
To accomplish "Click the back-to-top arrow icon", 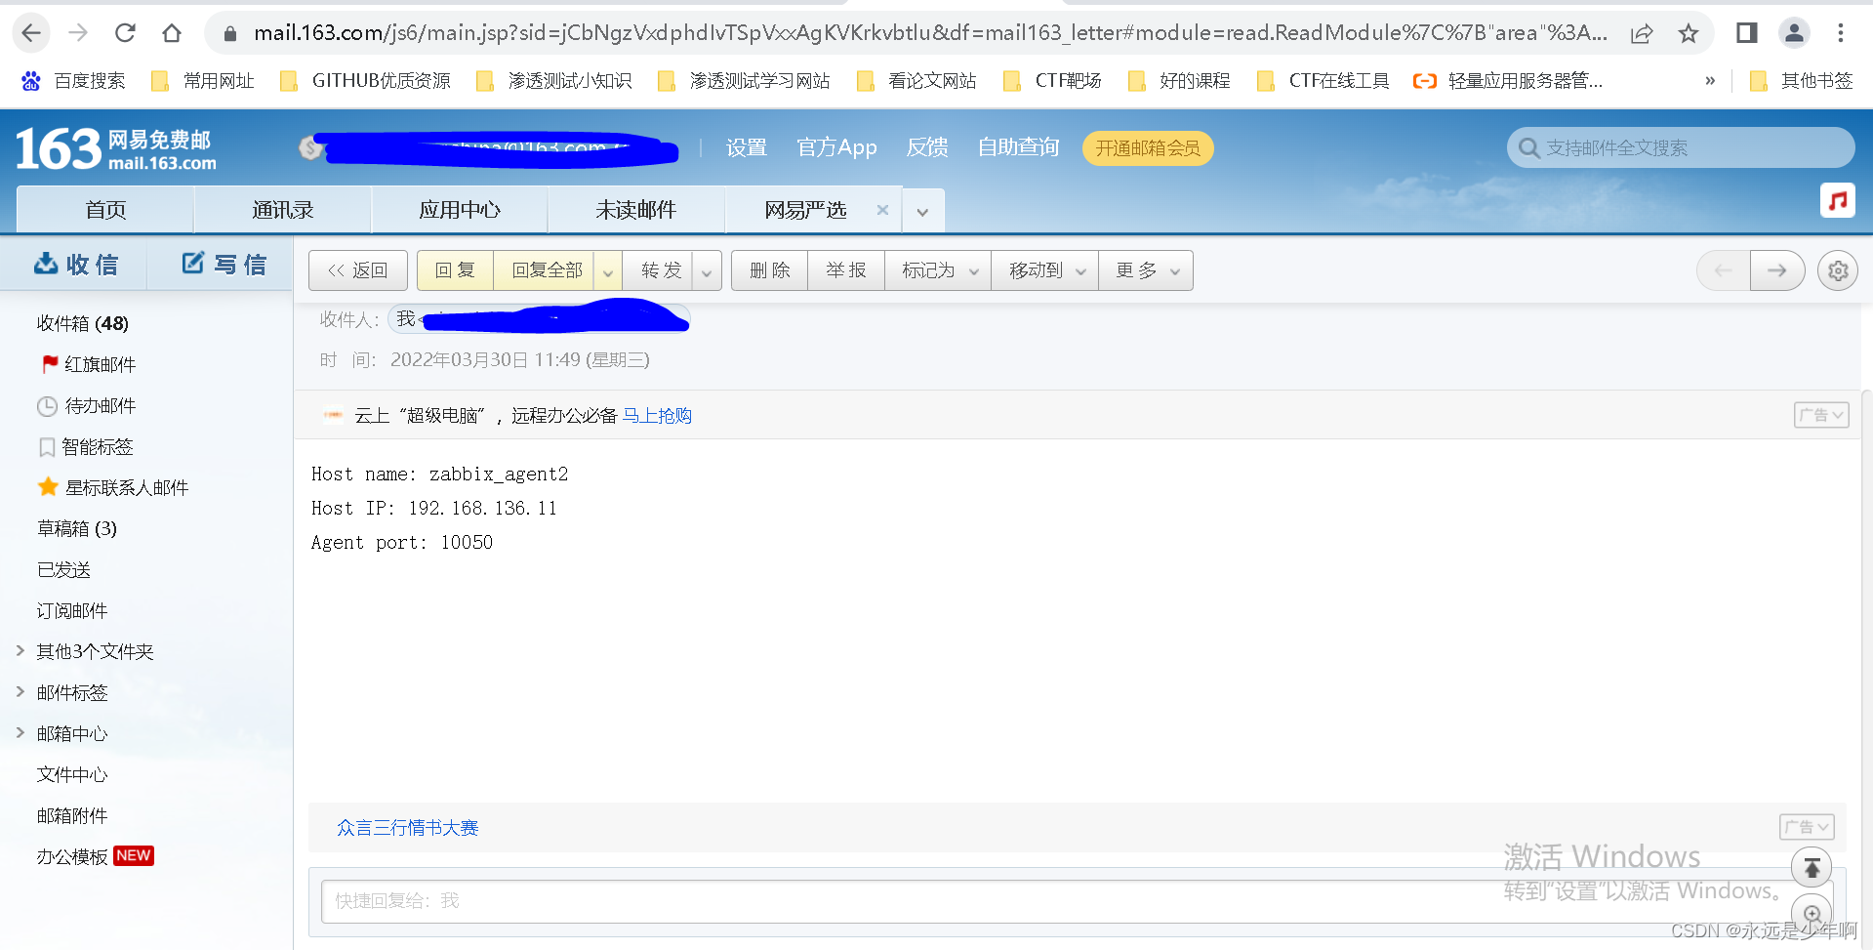I will [1812, 867].
